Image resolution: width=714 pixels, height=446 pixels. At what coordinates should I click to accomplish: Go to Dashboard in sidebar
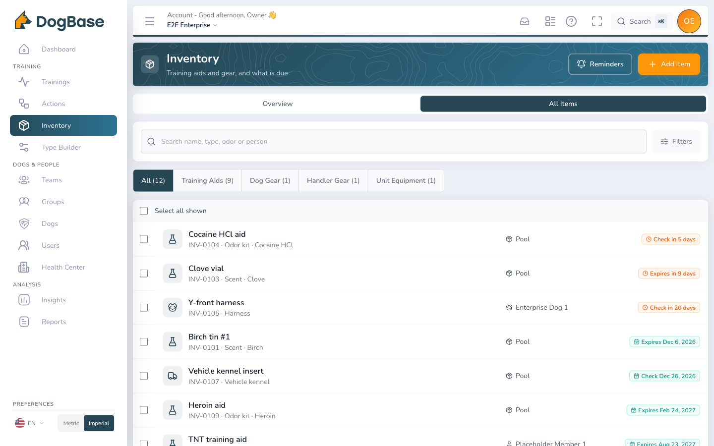tap(63, 49)
